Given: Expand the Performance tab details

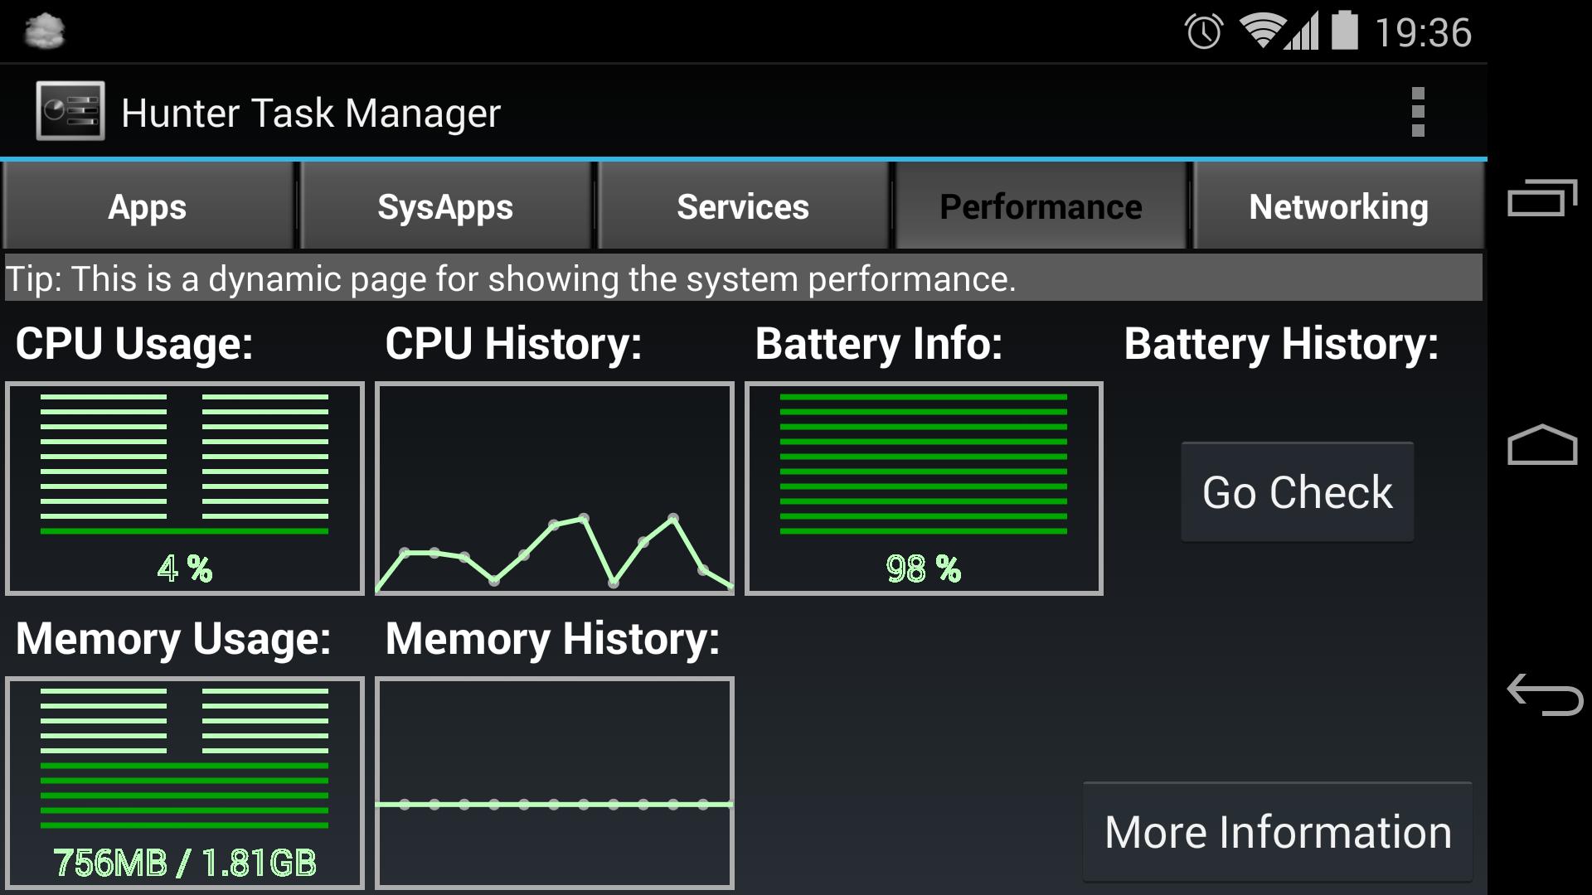Looking at the screenshot, I should tap(1040, 206).
